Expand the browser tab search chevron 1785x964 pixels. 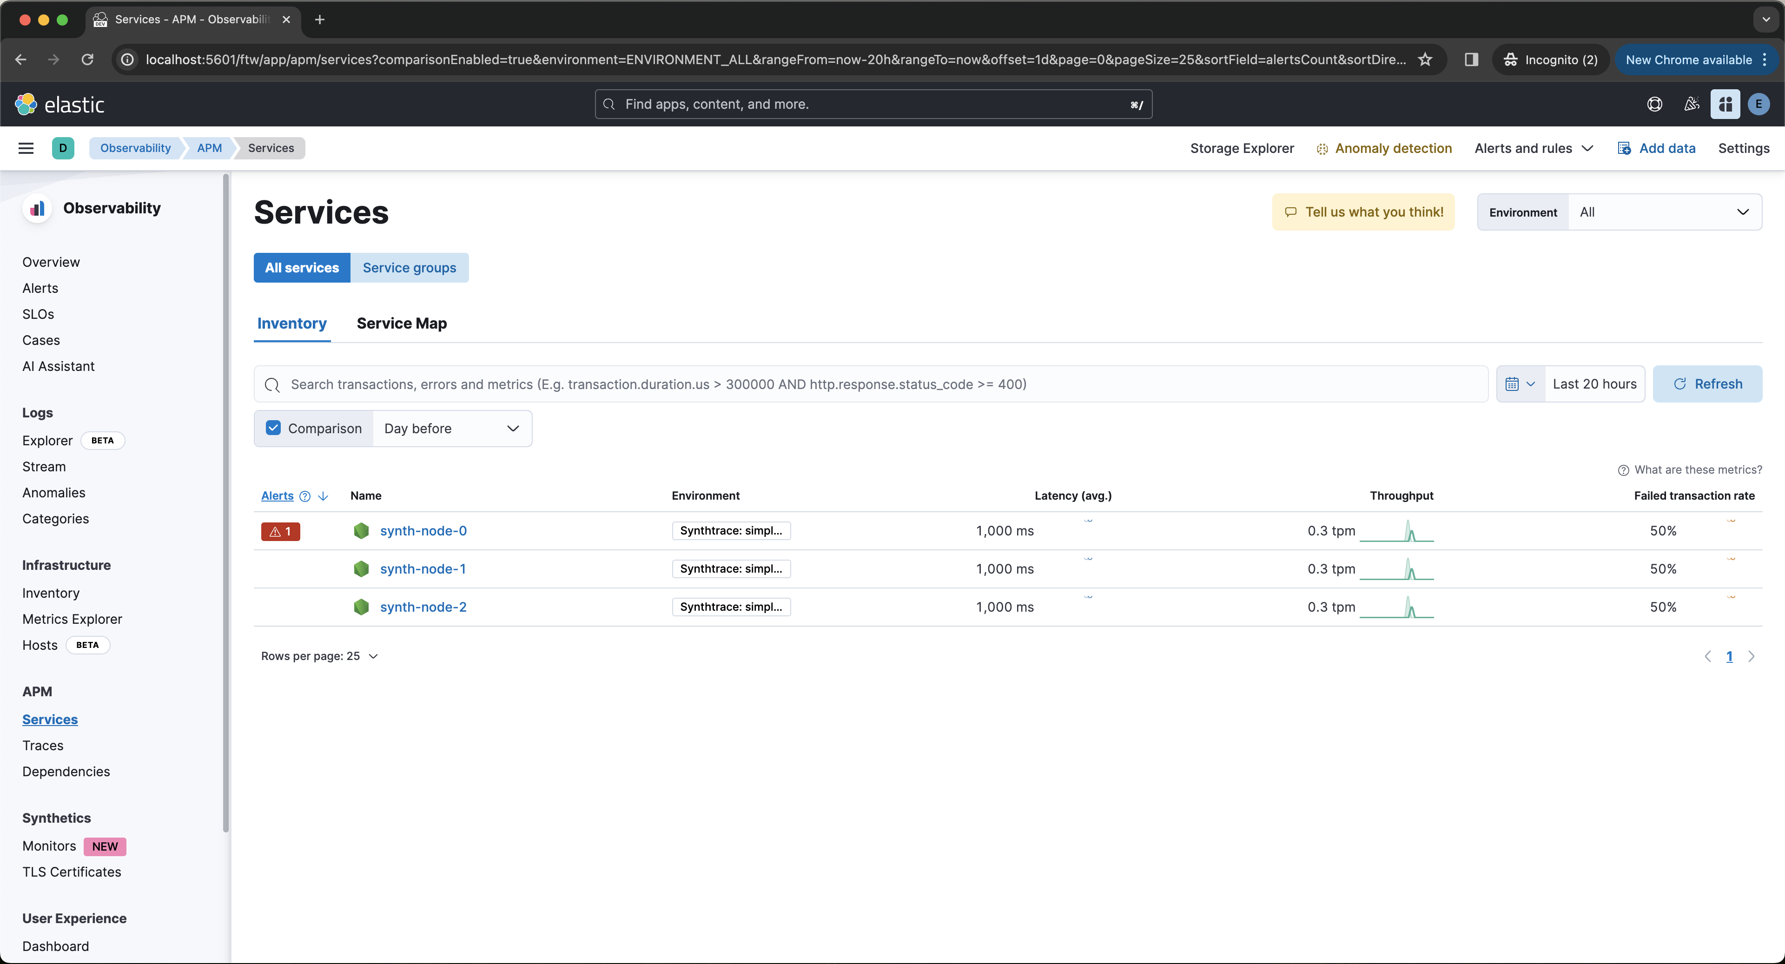(1765, 20)
